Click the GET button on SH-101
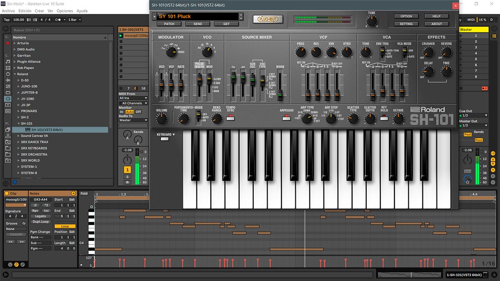The image size is (500, 281). tap(227, 24)
